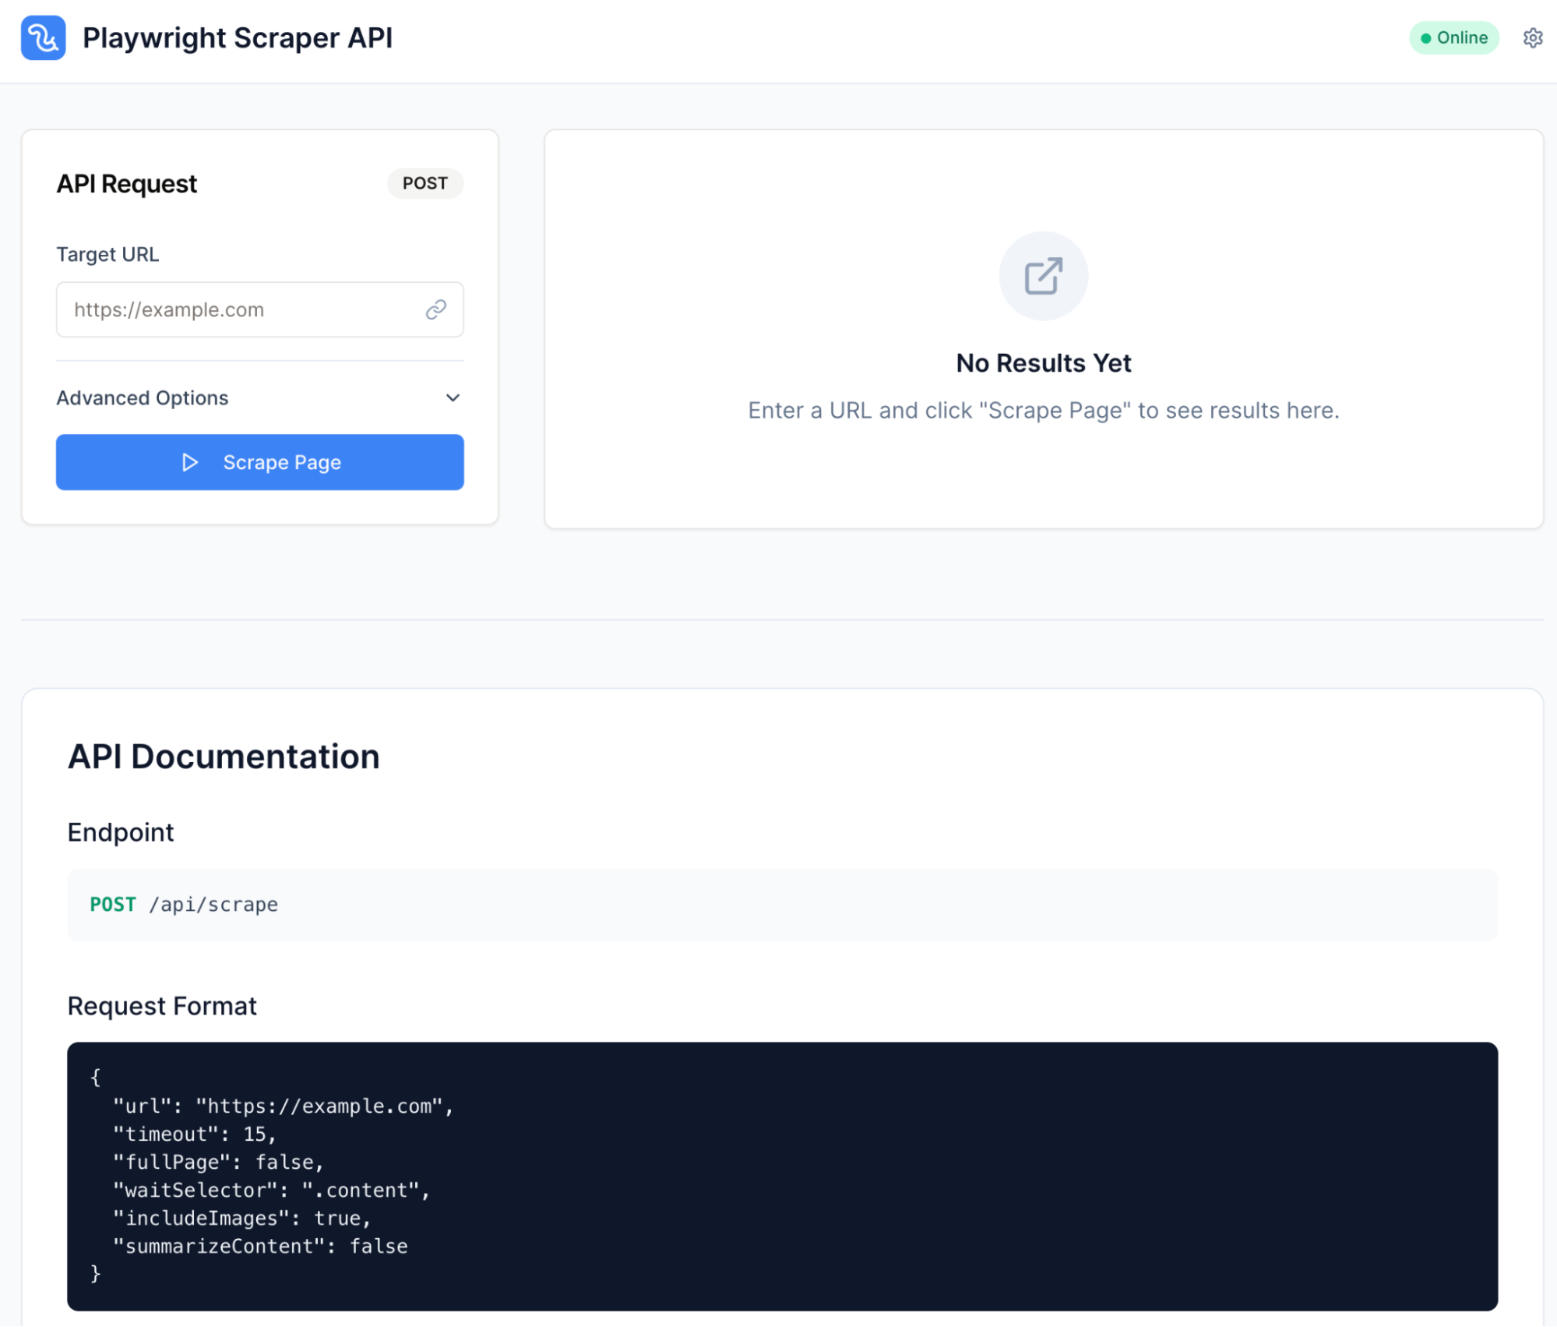This screenshot has height=1327, width=1557.
Task: Click the 'Enter a URL and click' hint text
Action: coord(1043,411)
